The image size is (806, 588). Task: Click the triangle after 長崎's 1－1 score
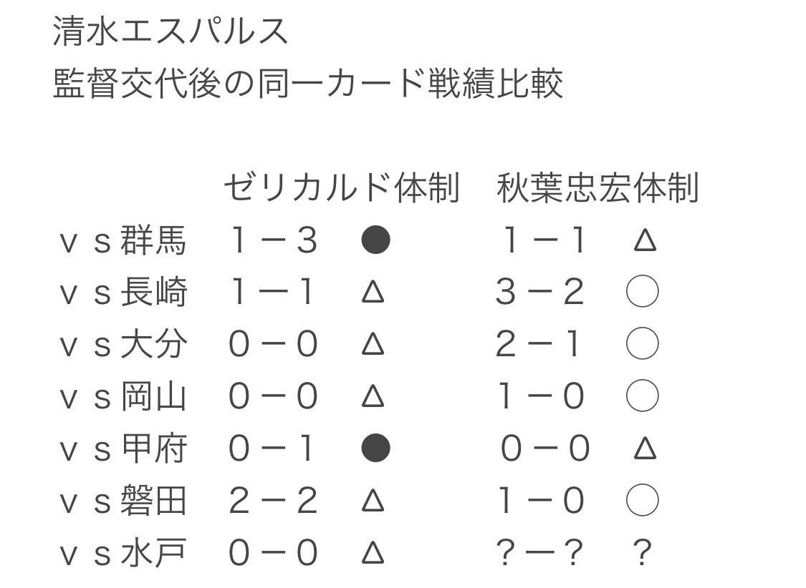[x=373, y=293]
